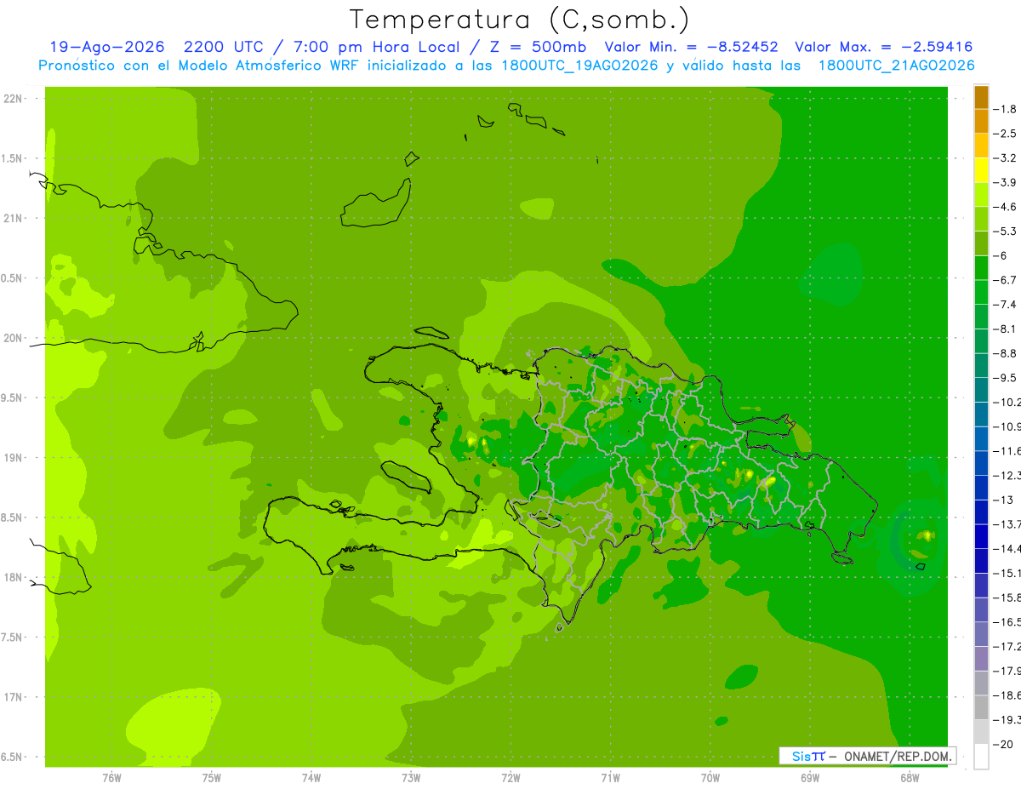Pick the gray swatch between -18.6 and -19.3

[x=981, y=707]
